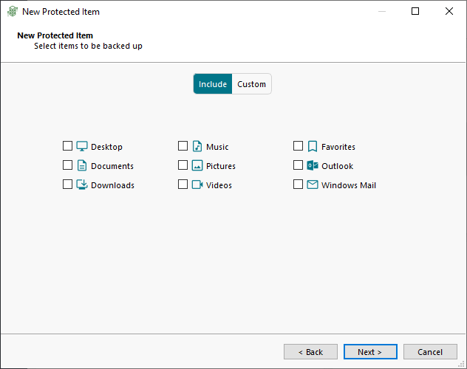Enable the Documents checkbox
This screenshot has height=369, width=467.
67,165
